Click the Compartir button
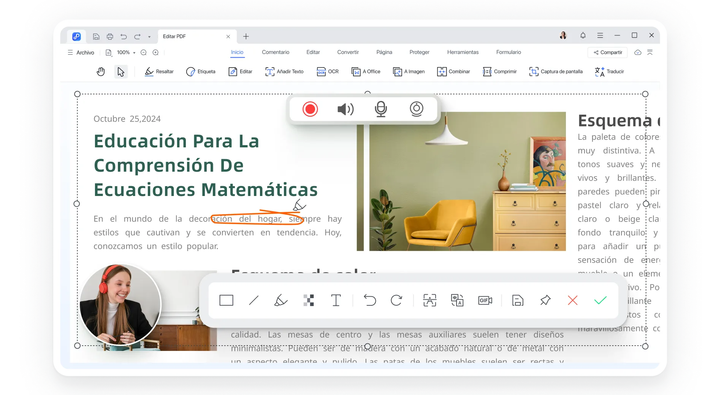 (x=608, y=52)
